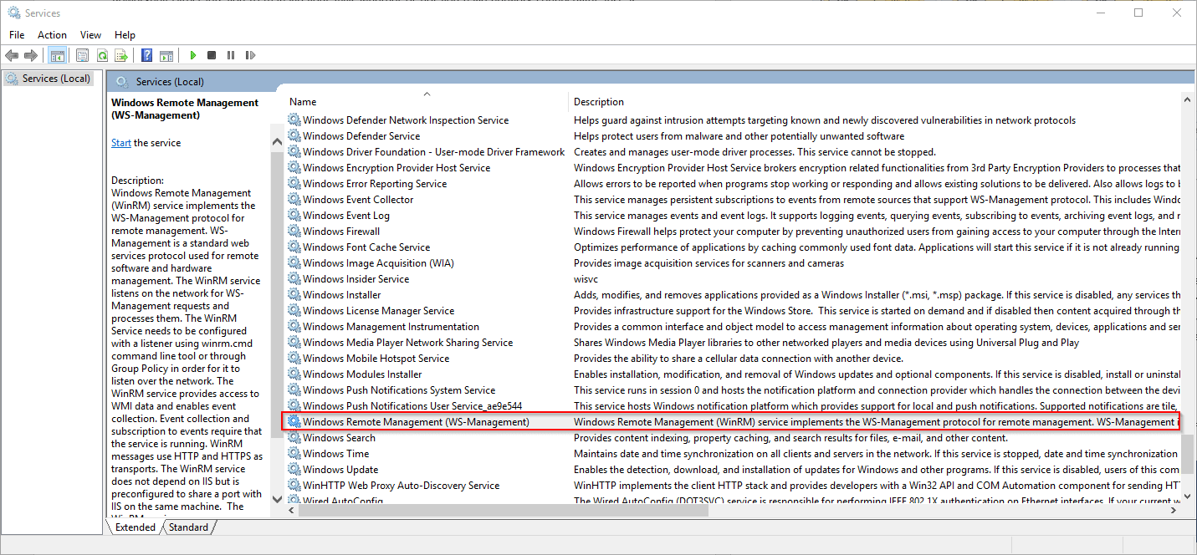The height and width of the screenshot is (555, 1197).
Task: Select Windows Encryption Provider Host Service row
Action: (x=731, y=168)
